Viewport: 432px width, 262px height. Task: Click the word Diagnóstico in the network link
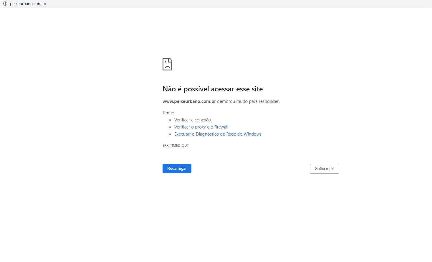[207, 134]
